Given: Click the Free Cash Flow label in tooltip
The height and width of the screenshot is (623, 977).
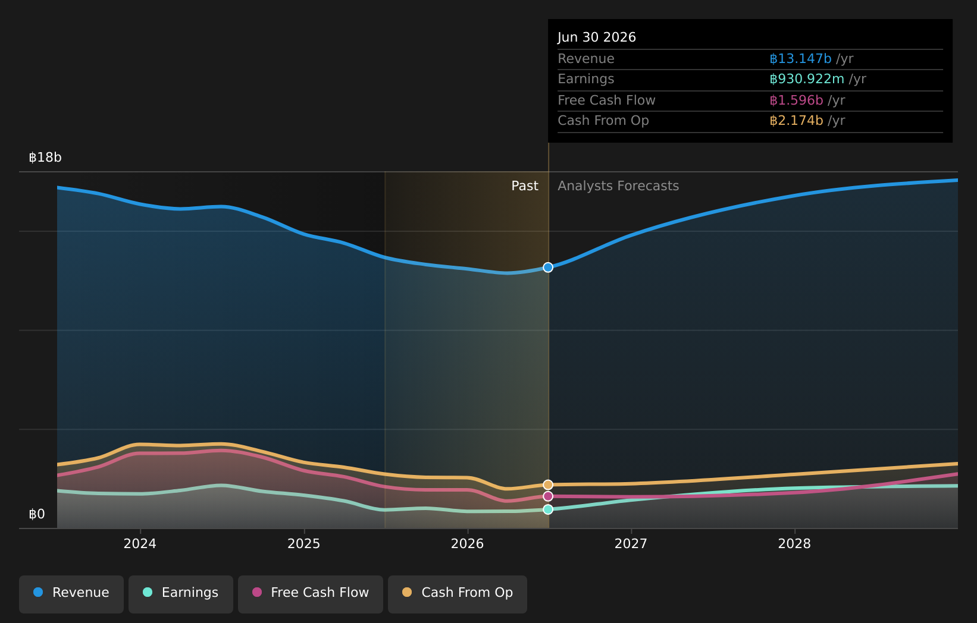Looking at the screenshot, I should point(606,100).
